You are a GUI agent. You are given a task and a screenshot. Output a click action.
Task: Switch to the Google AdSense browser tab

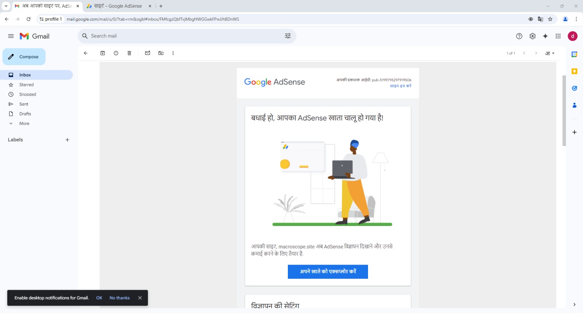click(119, 6)
